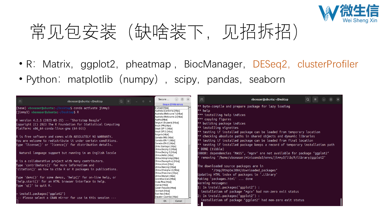
Task: Select the "China (Beijing 3) [https]" mirror
Action: (x=171, y=153)
